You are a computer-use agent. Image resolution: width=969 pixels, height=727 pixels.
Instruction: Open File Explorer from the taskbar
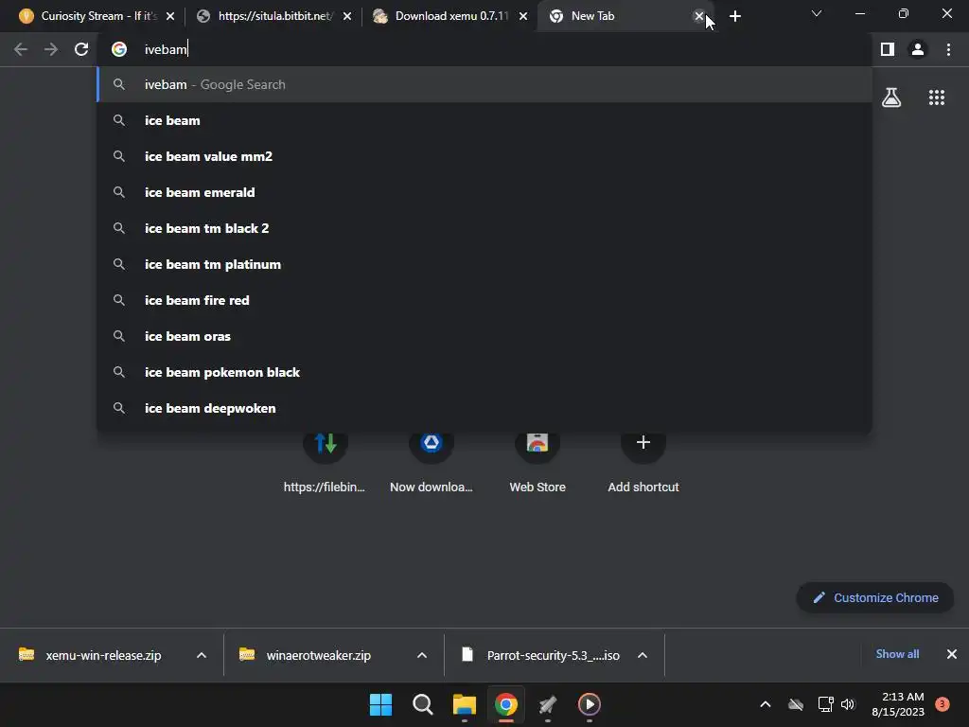[464, 704]
